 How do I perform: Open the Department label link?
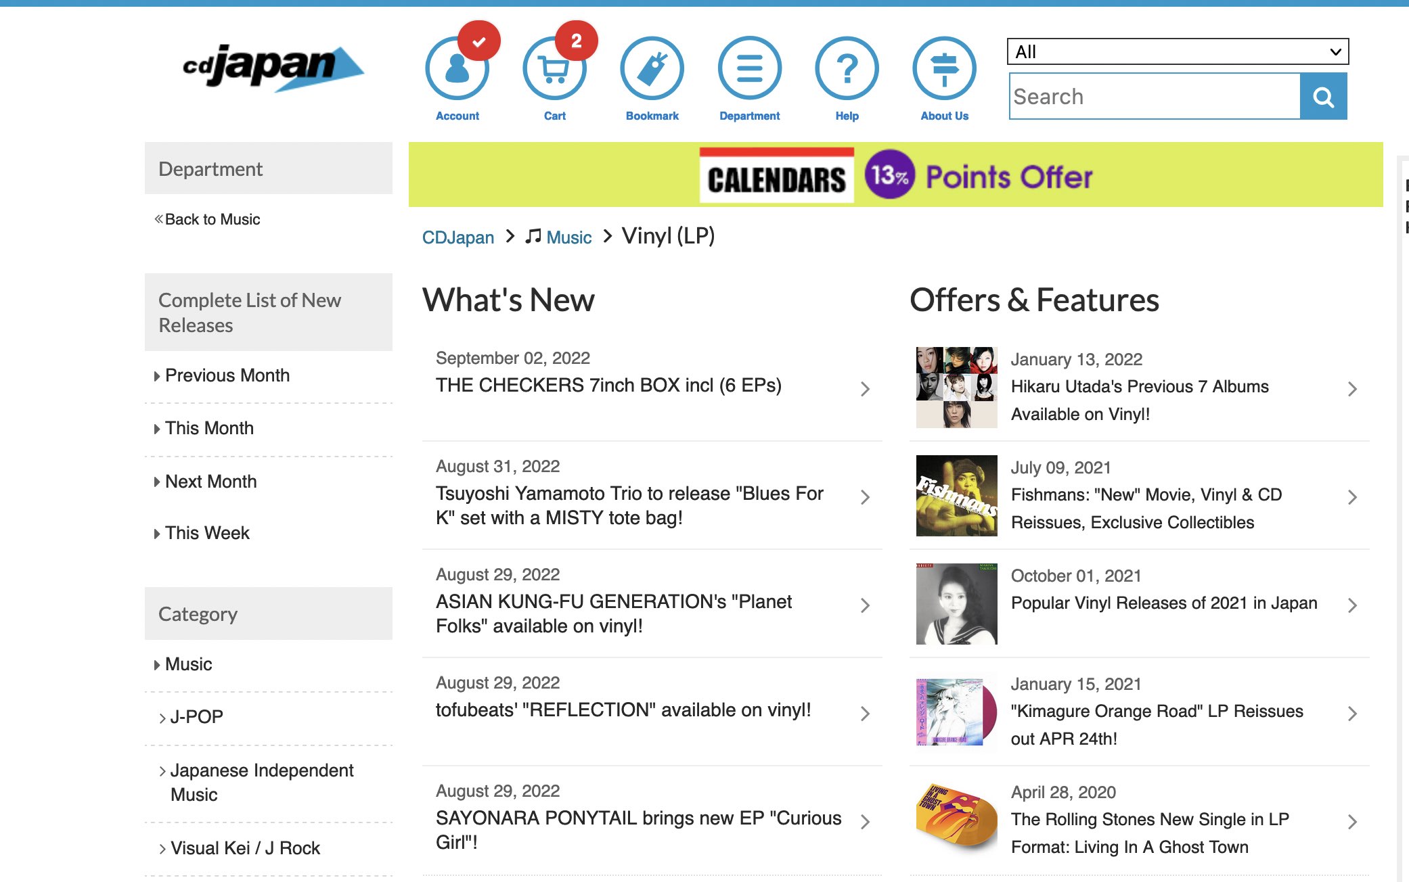click(x=749, y=116)
